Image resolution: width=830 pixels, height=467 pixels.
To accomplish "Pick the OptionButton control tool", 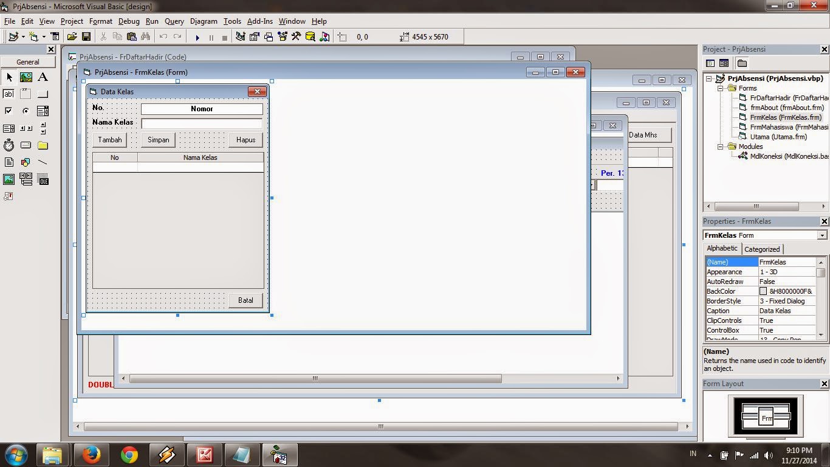I will 26,111.
